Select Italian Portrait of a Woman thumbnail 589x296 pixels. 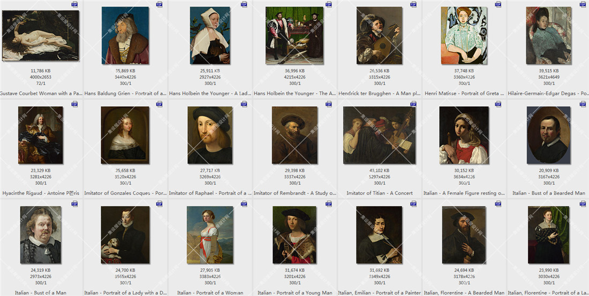click(x=210, y=235)
